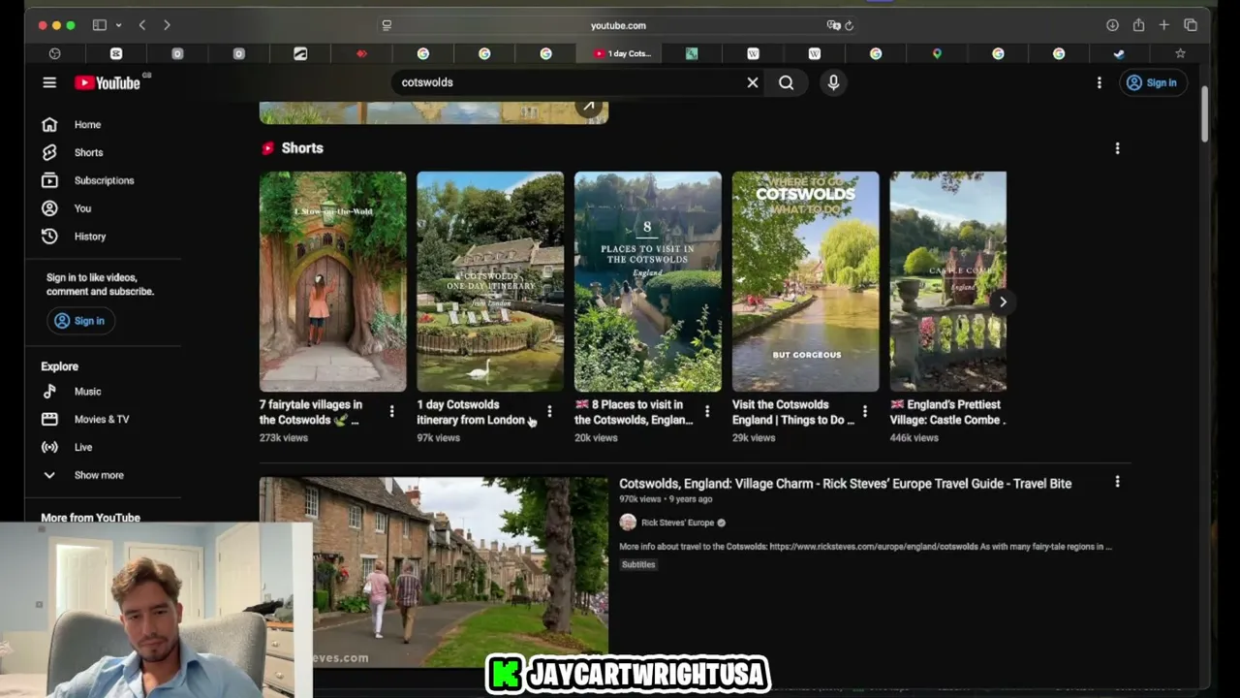The width and height of the screenshot is (1240, 698).
Task: Click the '273k views' text
Action: [x=284, y=438]
